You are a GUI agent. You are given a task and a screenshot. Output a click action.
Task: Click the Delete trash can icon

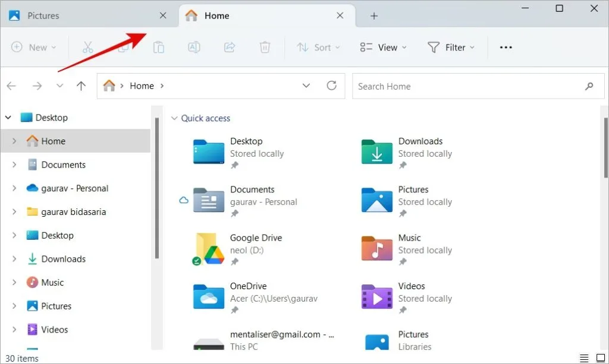(265, 48)
